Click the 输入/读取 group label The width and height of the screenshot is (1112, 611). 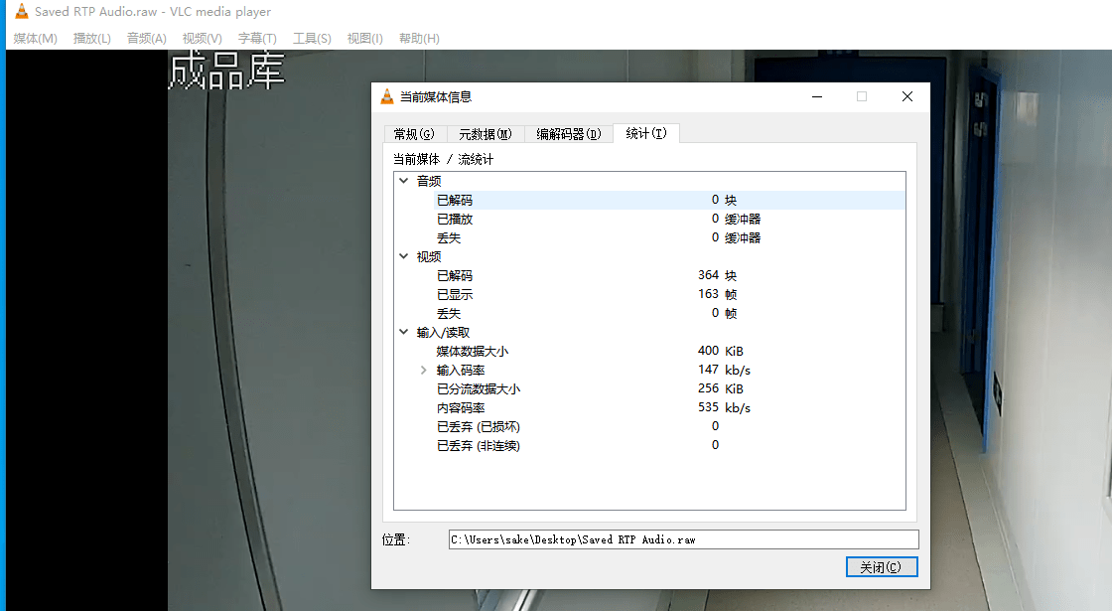pyautogui.click(x=443, y=332)
